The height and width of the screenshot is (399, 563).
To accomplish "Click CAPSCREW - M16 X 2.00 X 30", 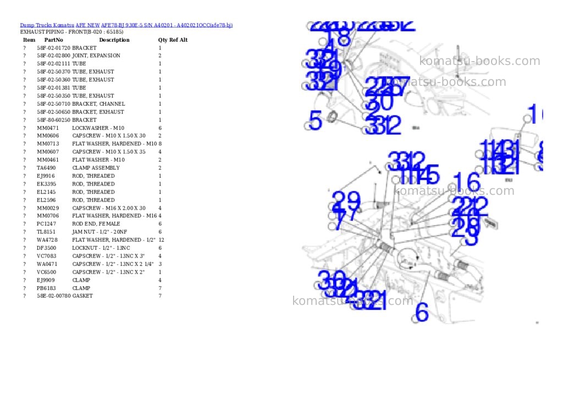I will (109, 208).
